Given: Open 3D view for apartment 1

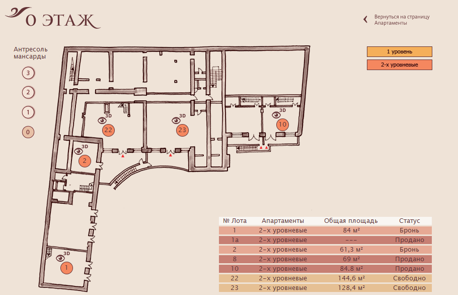Looking at the screenshot, I should [x=63, y=256].
